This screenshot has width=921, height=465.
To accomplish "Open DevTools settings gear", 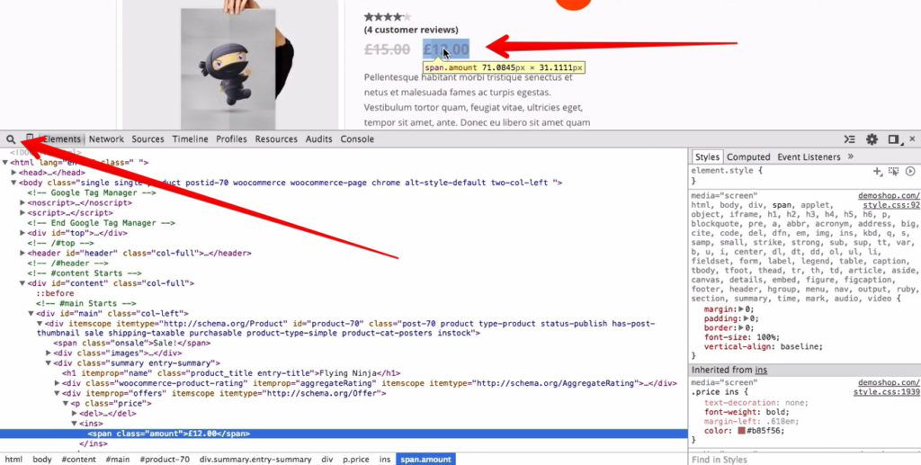I will click(872, 139).
